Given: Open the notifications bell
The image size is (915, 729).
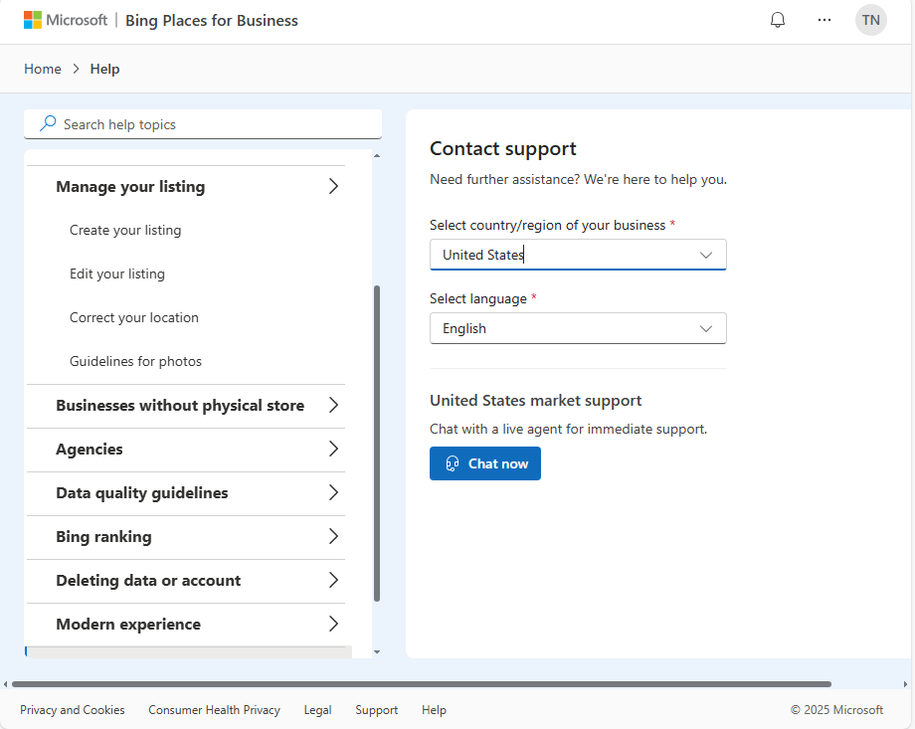Looking at the screenshot, I should point(778,20).
